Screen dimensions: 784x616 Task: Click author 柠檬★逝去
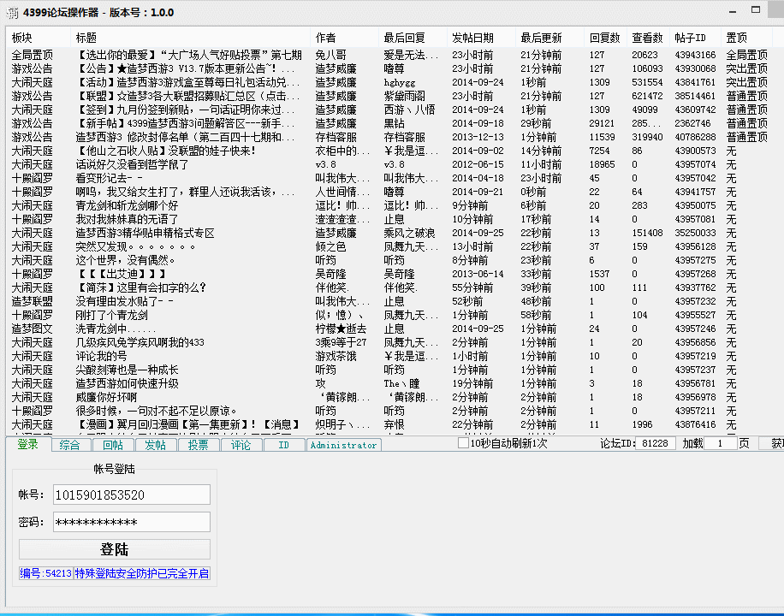341,329
